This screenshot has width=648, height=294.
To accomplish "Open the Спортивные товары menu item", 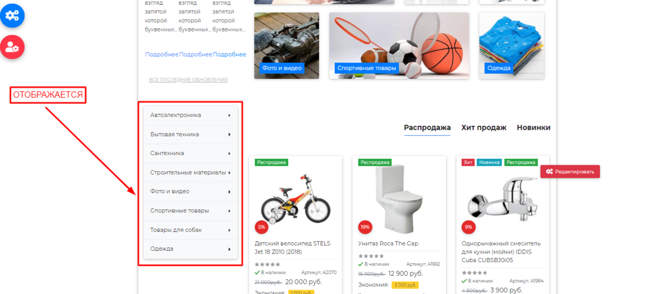I will point(191,211).
